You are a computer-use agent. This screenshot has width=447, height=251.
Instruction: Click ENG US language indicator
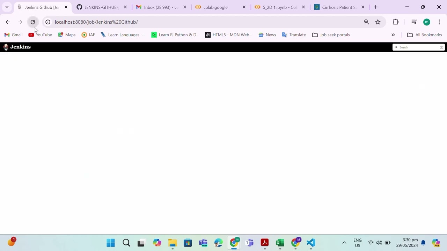358,243
